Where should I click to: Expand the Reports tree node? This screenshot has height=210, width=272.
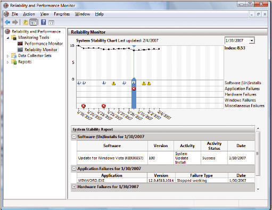[x=8, y=62]
